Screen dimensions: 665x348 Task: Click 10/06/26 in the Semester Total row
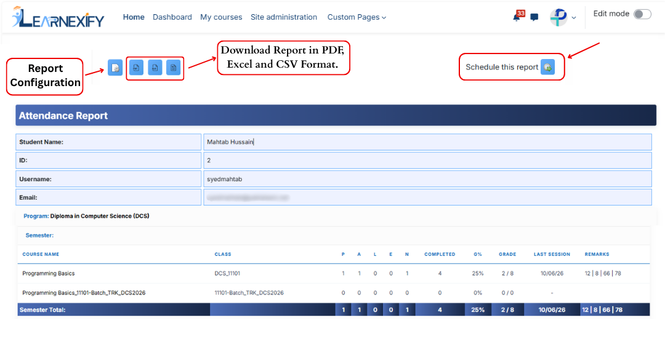point(552,310)
